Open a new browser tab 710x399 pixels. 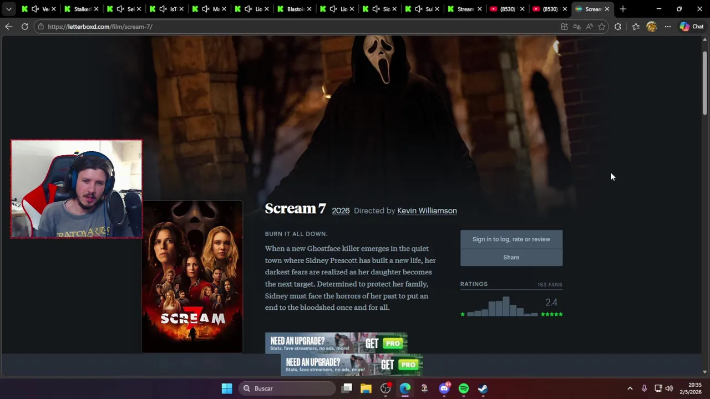coord(623,9)
